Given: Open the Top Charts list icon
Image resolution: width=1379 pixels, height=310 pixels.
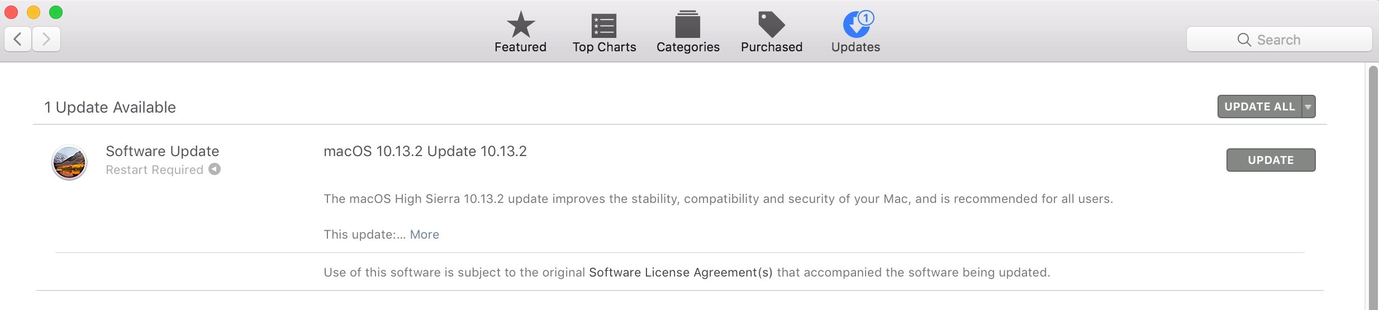Looking at the screenshot, I should 603,25.
